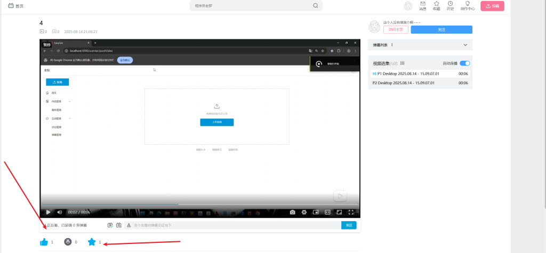Click the blue star favorite icon

pos(92,242)
